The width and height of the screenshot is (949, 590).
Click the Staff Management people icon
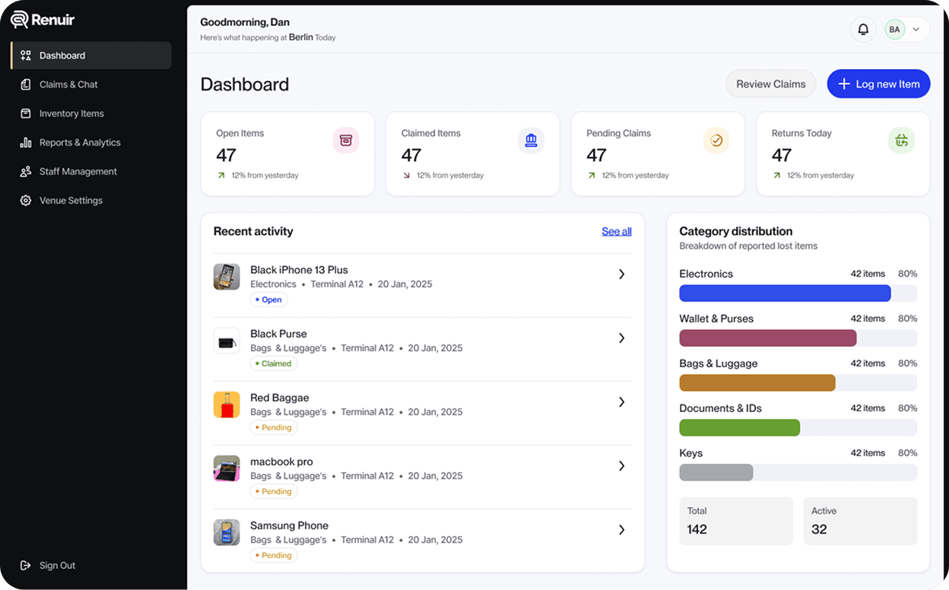[x=26, y=172]
